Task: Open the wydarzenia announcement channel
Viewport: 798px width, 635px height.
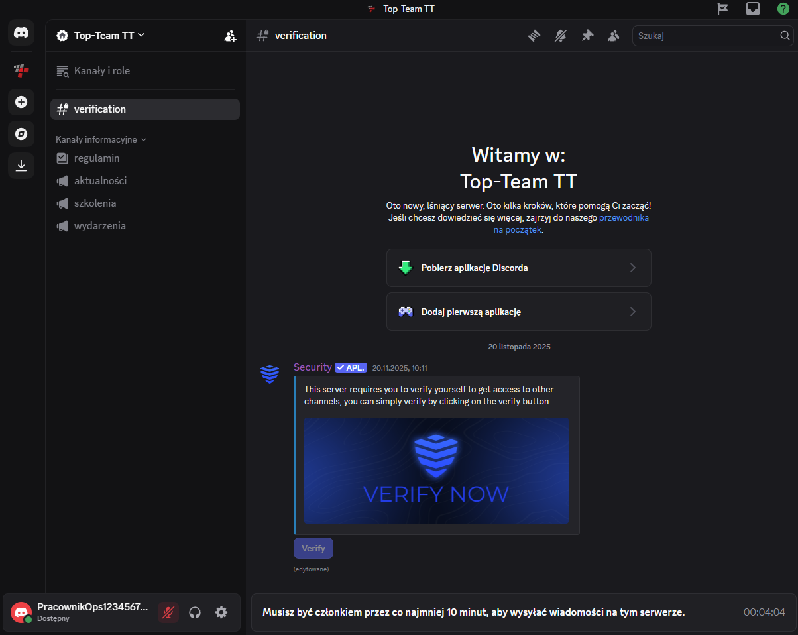Action: click(x=145, y=226)
